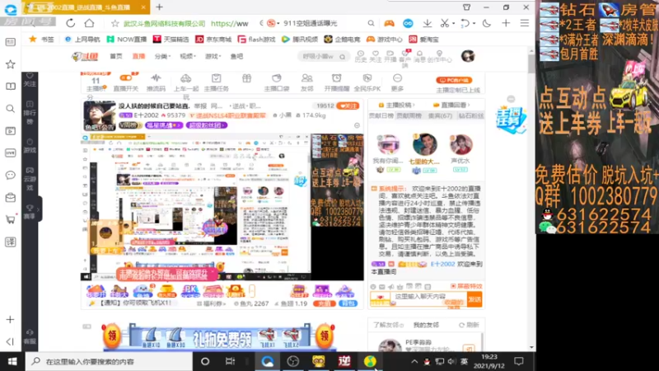The height and width of the screenshot is (371, 659).
Task: Expand the 更多 more options icon
Action: click(x=397, y=82)
